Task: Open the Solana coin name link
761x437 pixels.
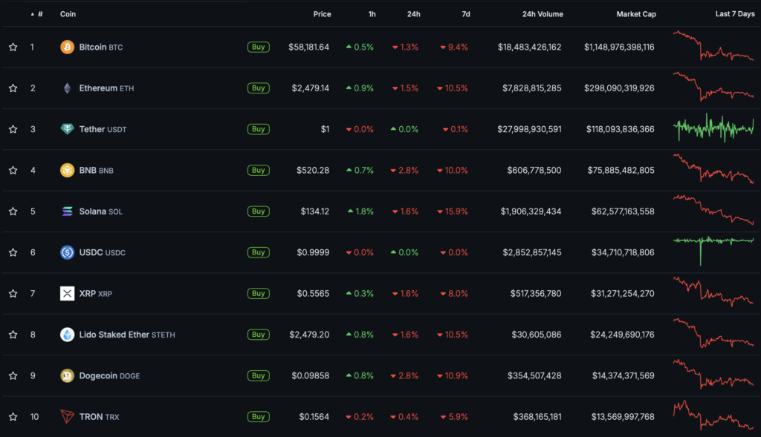Action: coord(92,211)
